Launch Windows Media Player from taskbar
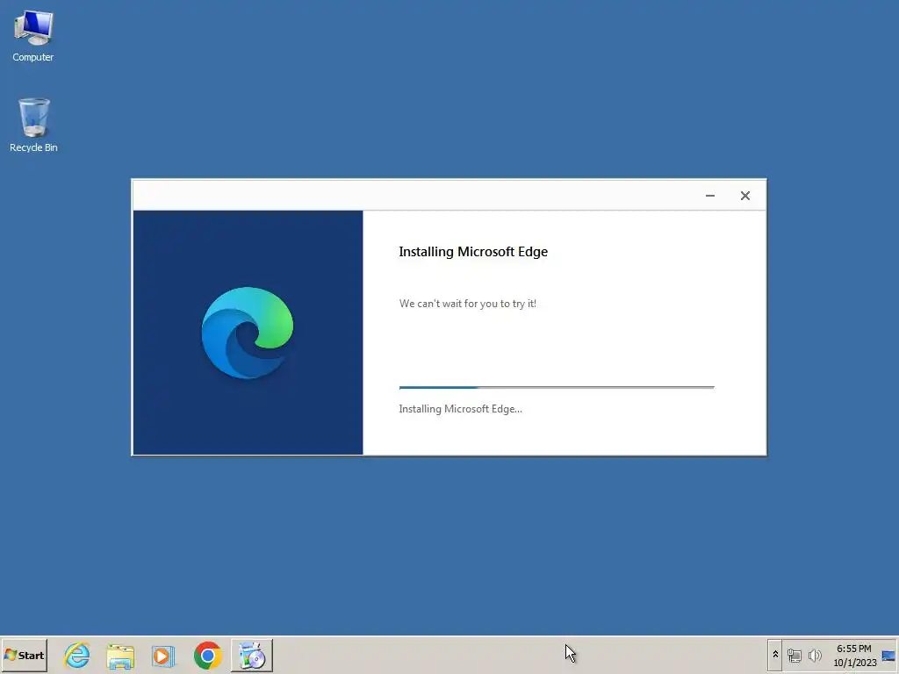The image size is (899, 674). coord(163,656)
